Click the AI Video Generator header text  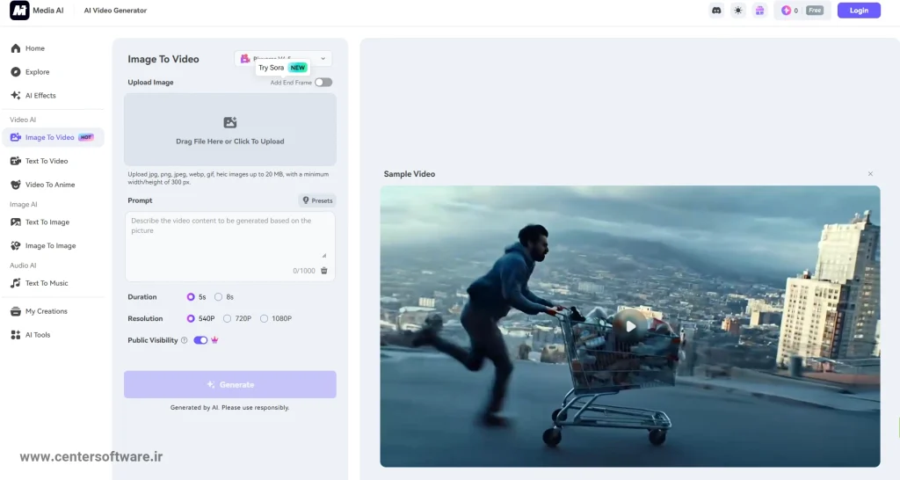tap(115, 11)
